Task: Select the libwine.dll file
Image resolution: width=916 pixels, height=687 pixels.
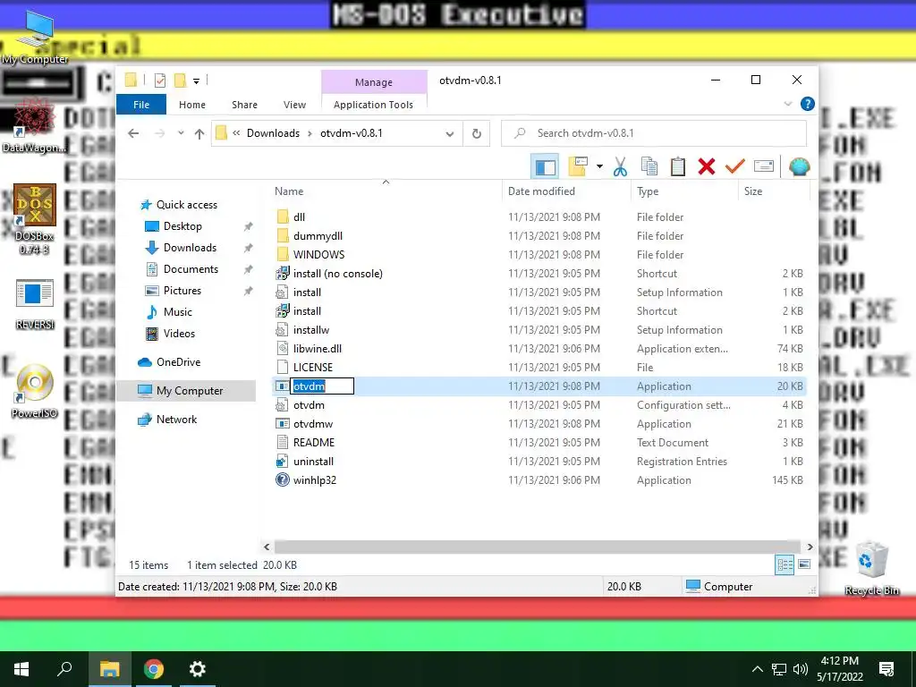Action: [318, 349]
